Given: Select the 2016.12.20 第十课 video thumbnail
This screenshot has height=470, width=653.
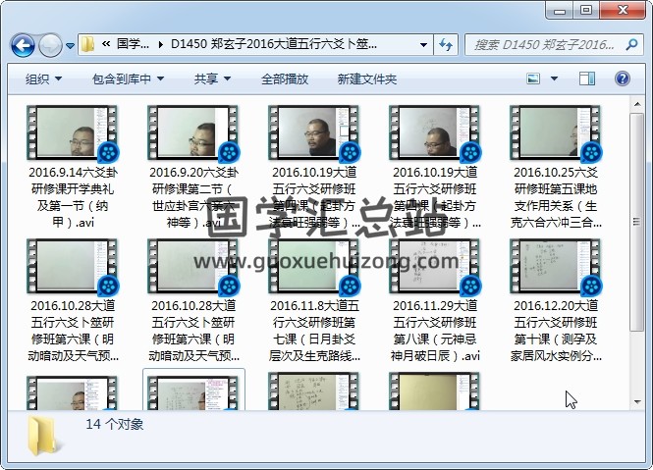Looking at the screenshot, I should (x=556, y=266).
